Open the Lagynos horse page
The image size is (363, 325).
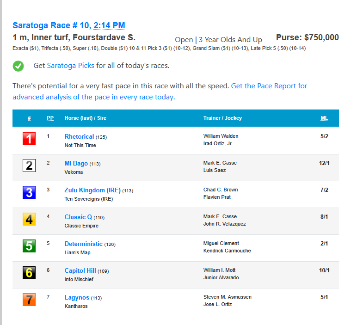click(x=77, y=297)
